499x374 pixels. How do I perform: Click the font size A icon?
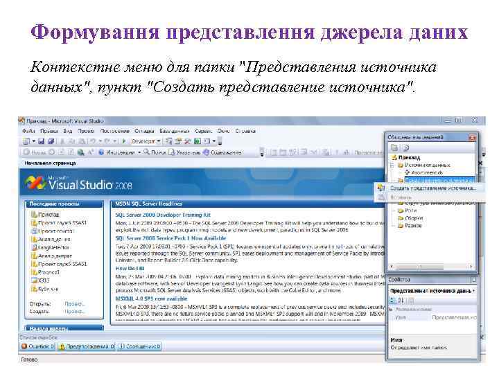pyautogui.click(x=91, y=152)
